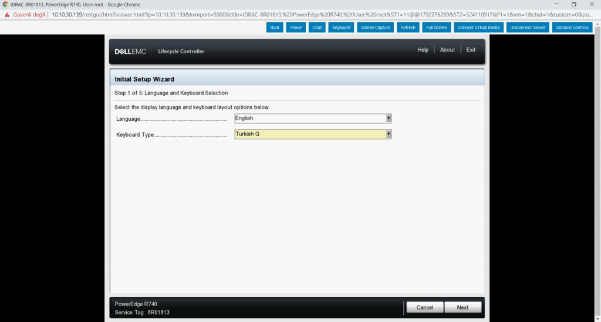Click the not-secure warning icon in address bar

(x=7, y=14)
